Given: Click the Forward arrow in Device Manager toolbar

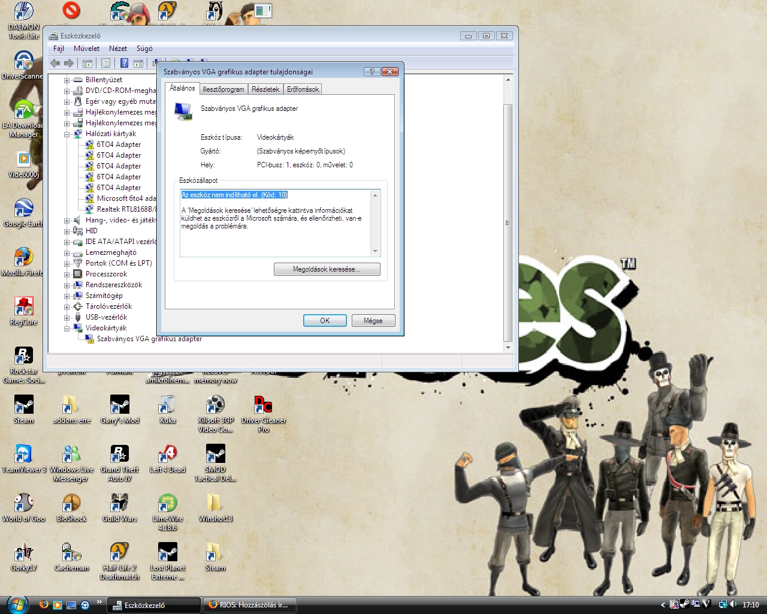Looking at the screenshot, I should click(69, 63).
